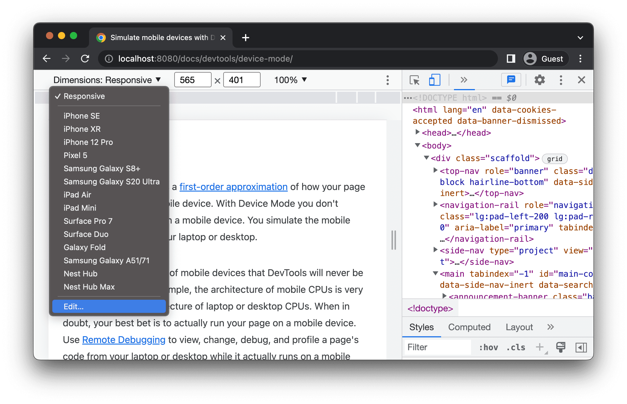Select iPhone 12 Pro from device list
Screen dimensions: 627x404
pyautogui.click(x=89, y=142)
